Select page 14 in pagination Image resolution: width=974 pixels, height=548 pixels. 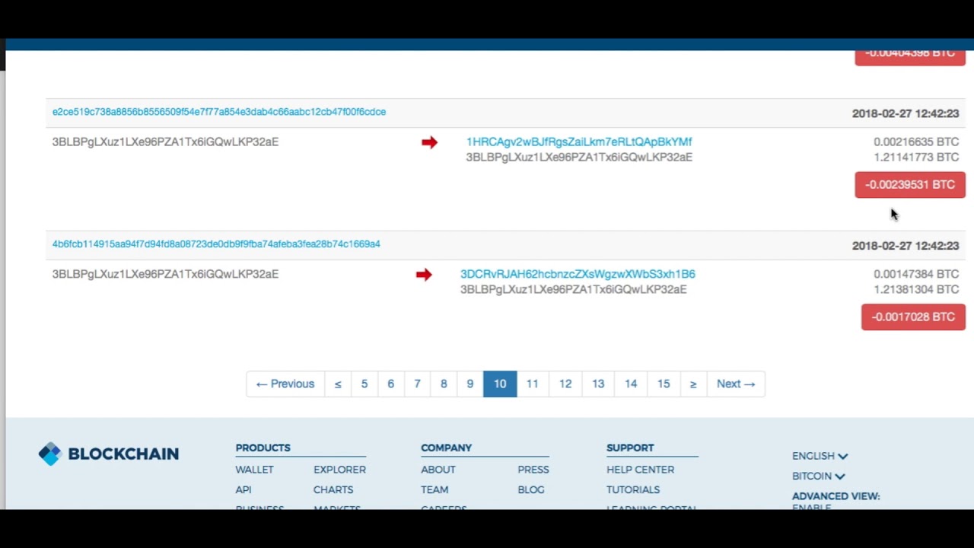pos(631,384)
